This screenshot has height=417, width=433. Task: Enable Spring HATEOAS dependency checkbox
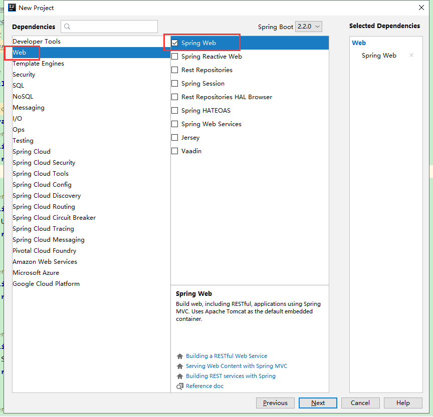pyautogui.click(x=174, y=110)
